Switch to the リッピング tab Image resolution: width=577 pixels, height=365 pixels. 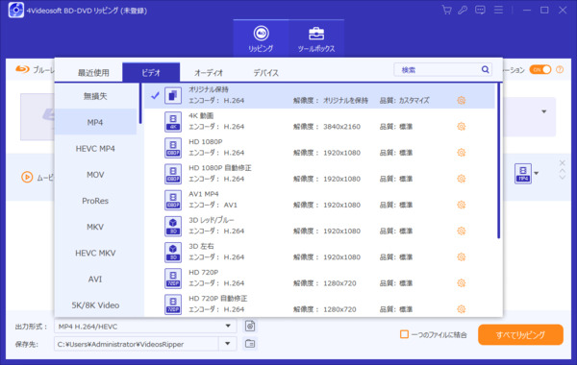[x=261, y=38]
